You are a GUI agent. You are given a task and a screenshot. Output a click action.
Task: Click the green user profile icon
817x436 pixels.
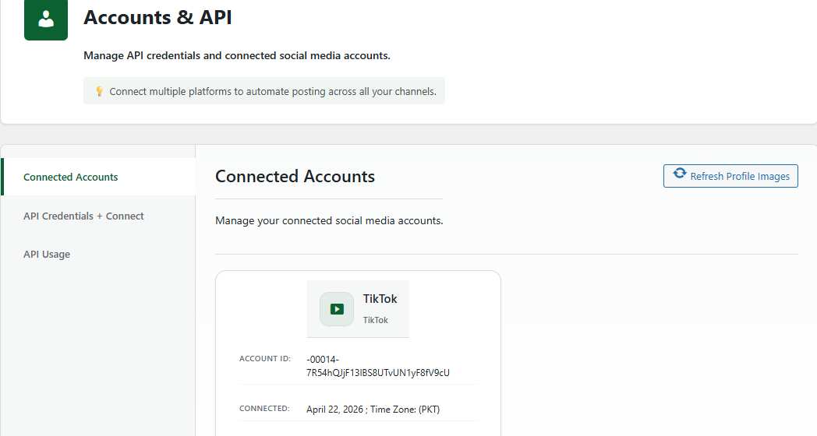[46, 19]
